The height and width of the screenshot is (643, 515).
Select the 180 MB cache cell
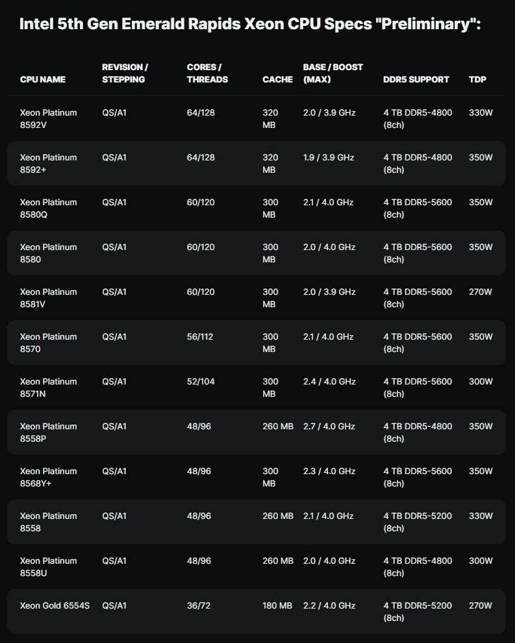click(x=278, y=605)
